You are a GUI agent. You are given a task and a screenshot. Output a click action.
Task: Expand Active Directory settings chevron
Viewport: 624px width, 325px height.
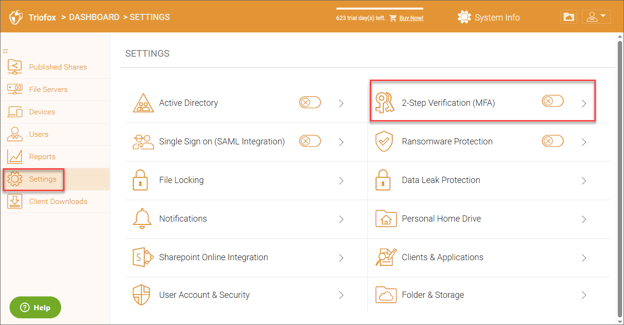(341, 103)
